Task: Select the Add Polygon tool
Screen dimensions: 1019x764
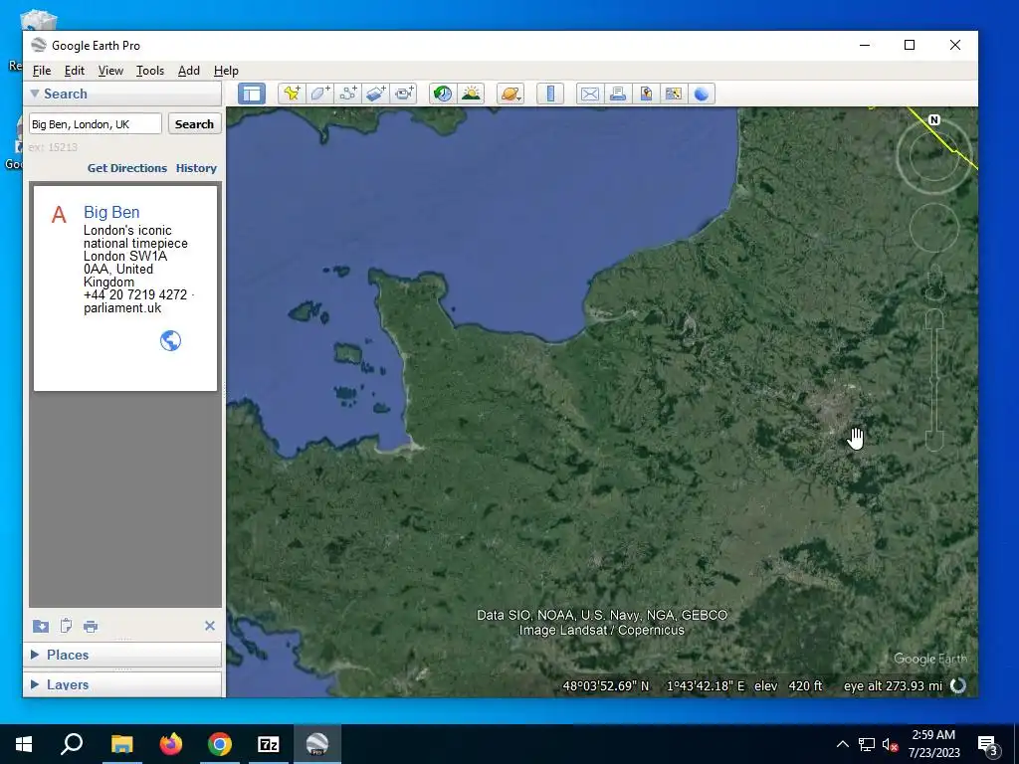Action: (319, 94)
